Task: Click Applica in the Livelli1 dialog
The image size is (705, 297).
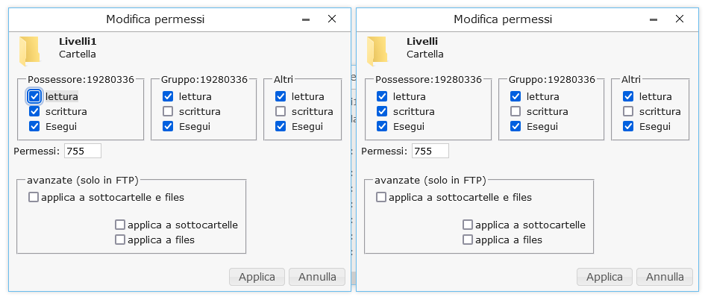Action: (x=257, y=277)
